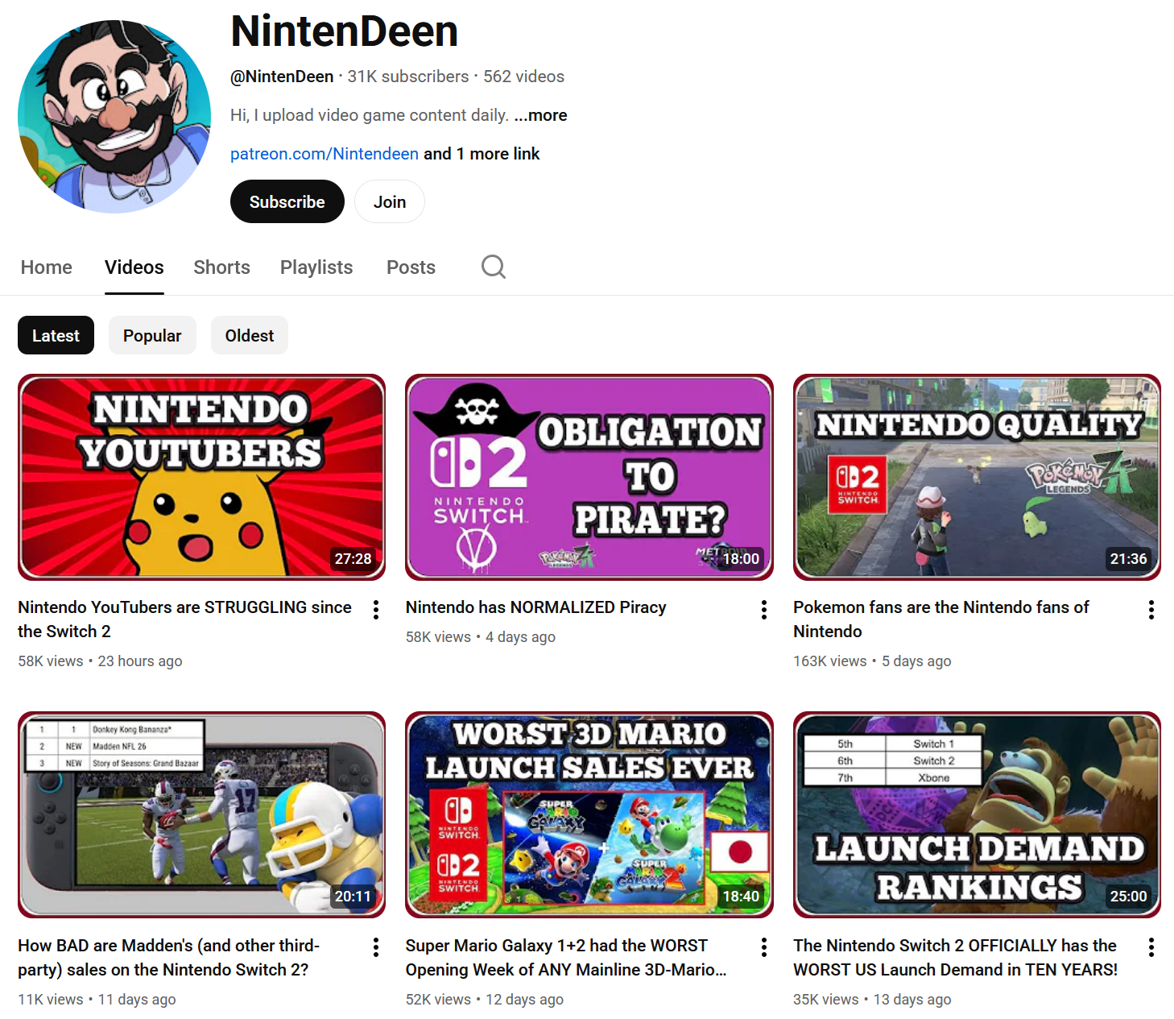
Task: Play the LAUNCH DEMAND RANKINGS thumbnail
Action: pos(977,814)
